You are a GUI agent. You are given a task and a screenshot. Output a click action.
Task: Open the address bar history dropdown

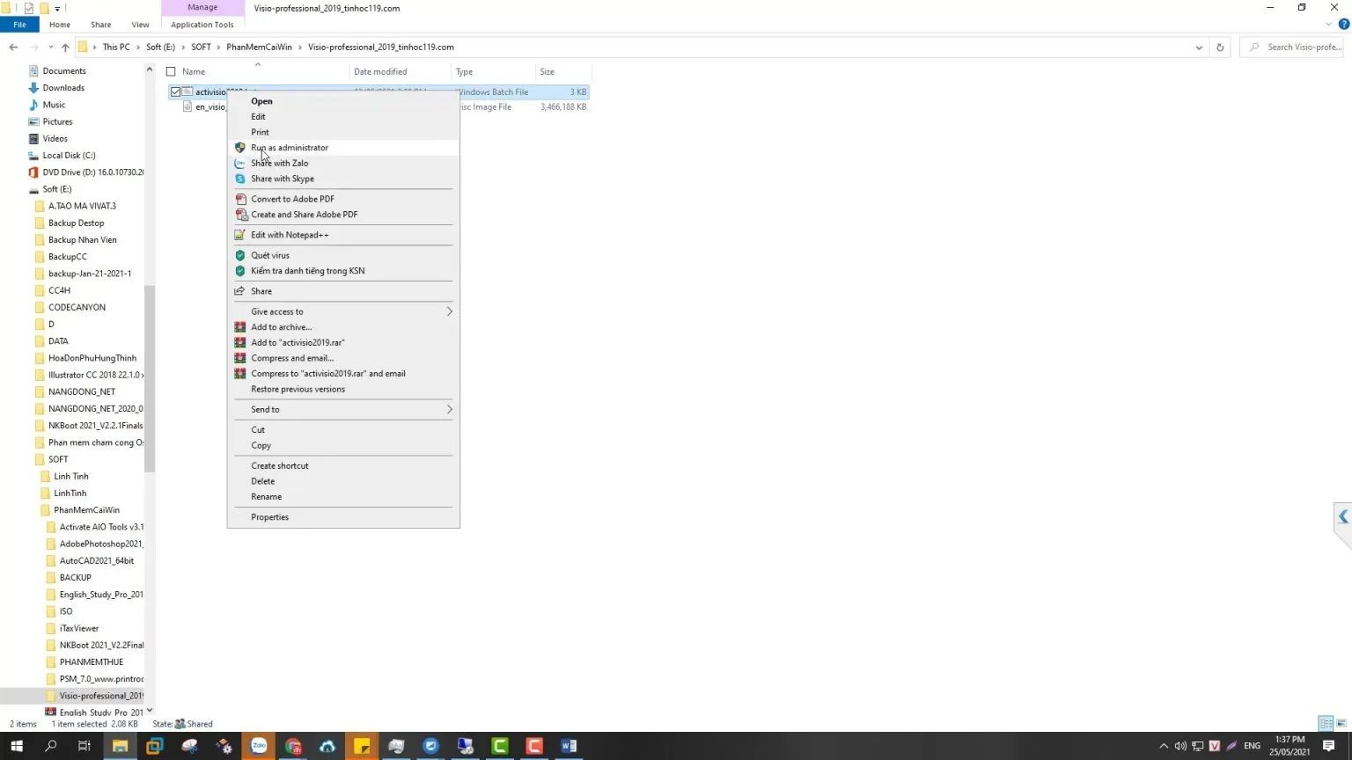[1199, 47]
